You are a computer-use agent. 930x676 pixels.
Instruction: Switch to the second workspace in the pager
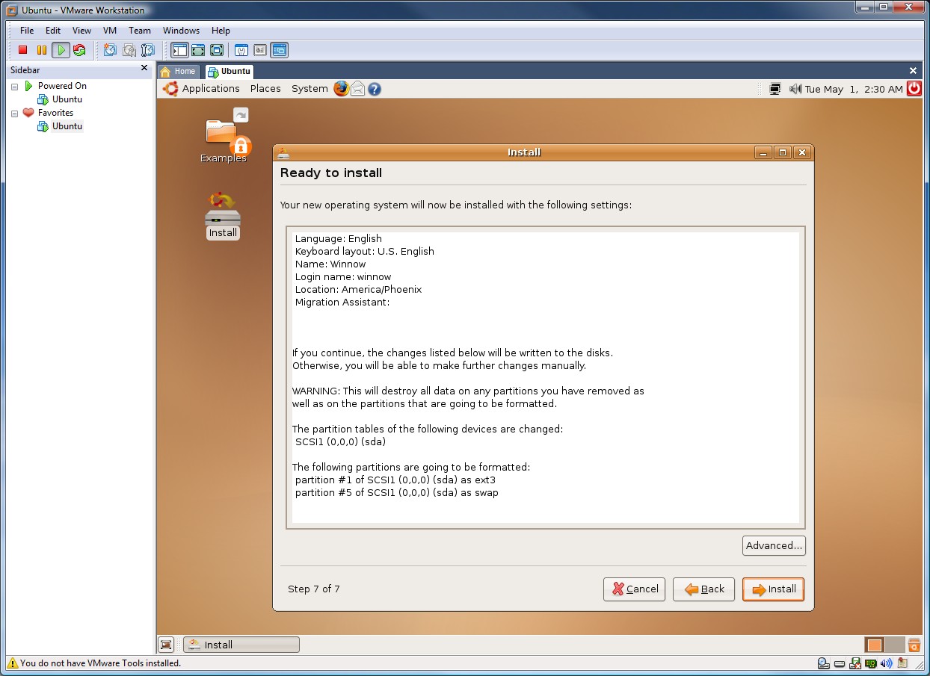pyautogui.click(x=894, y=645)
